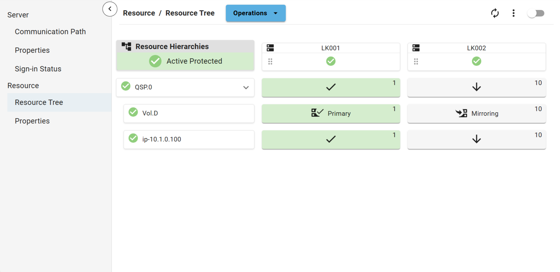Click the LK001 drag handle dots
This screenshot has height=272, width=560.
coord(270,61)
